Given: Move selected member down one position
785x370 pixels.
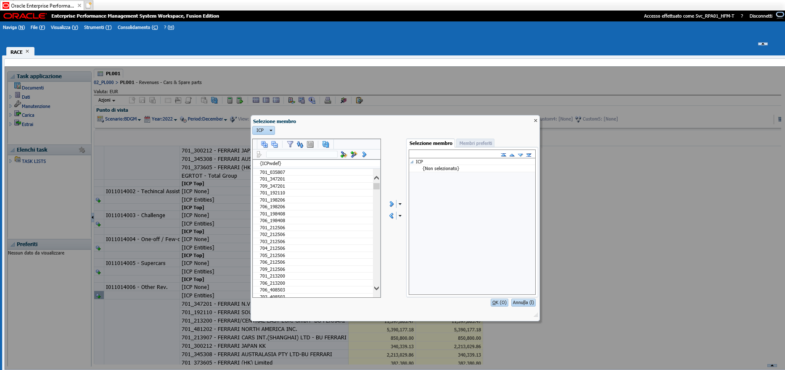Looking at the screenshot, I should (x=521, y=155).
